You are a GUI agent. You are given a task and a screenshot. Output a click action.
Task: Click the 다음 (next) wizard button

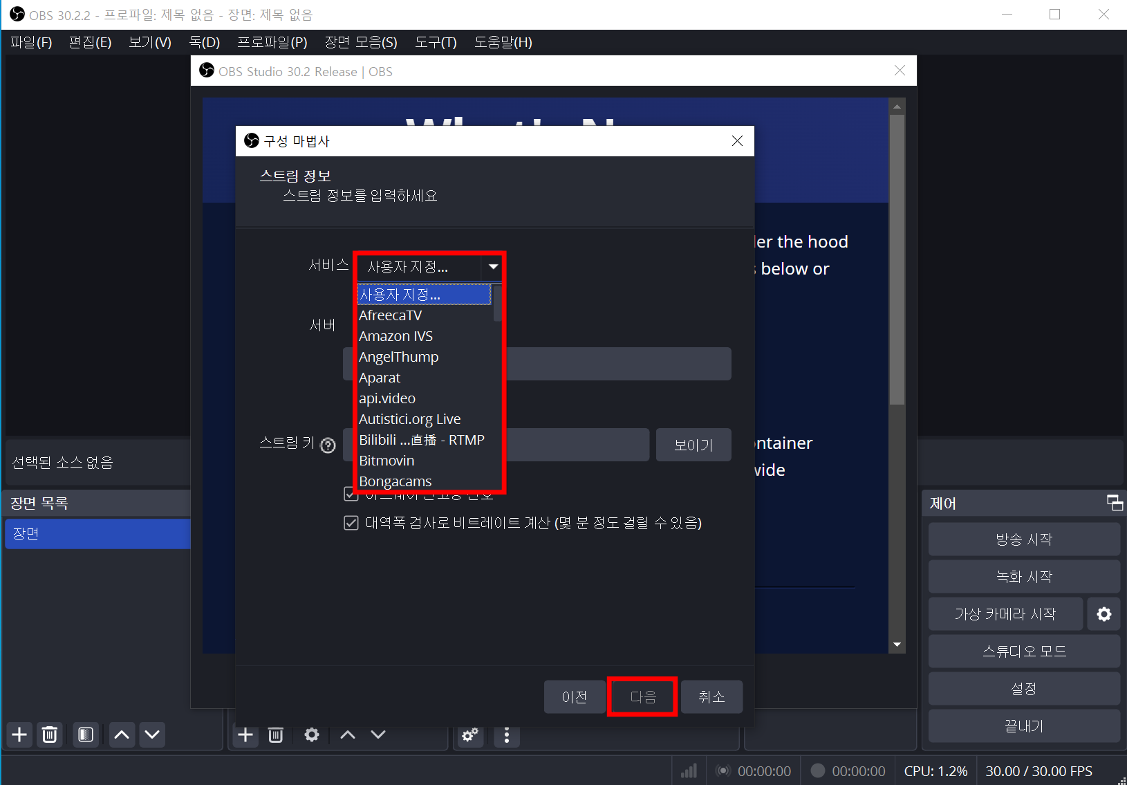click(x=643, y=696)
